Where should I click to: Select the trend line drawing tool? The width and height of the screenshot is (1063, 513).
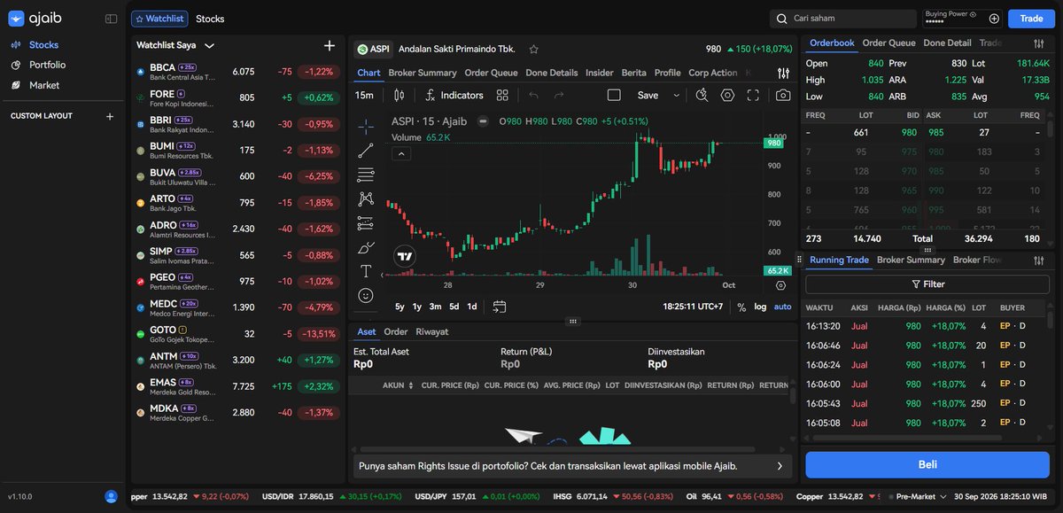pos(366,151)
